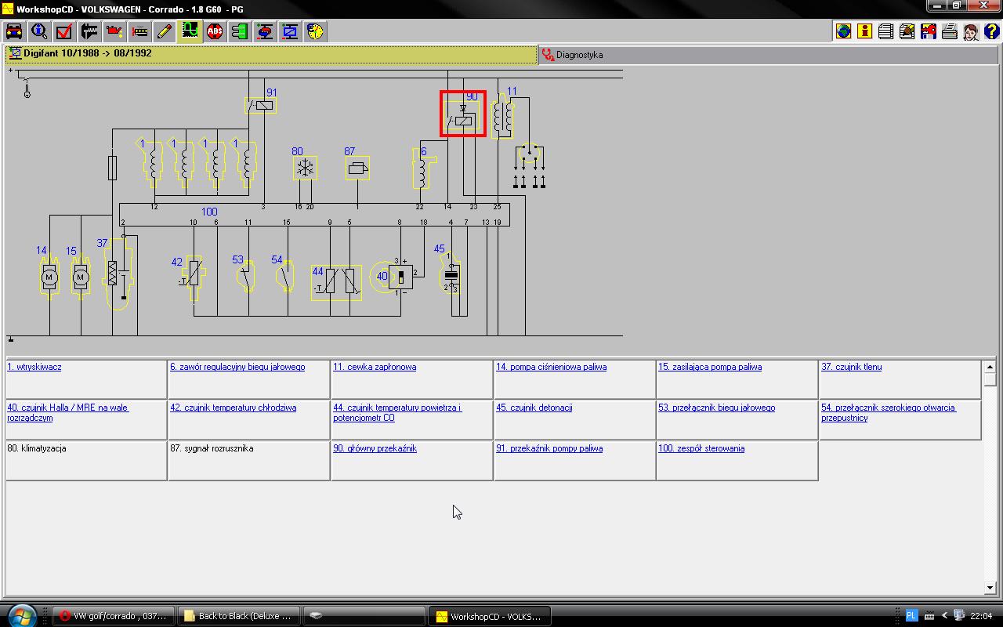Screen dimensions: 1003x627
Task: Click the '45. czujnik detonacji' link
Action: click(x=534, y=408)
